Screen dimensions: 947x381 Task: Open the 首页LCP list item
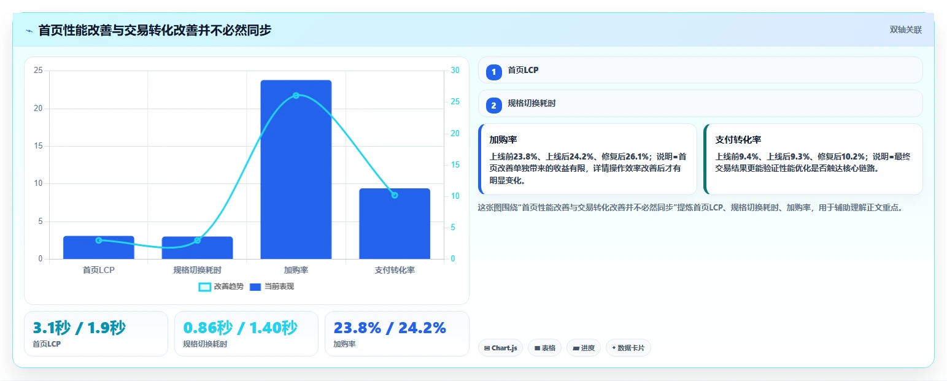[x=700, y=70]
